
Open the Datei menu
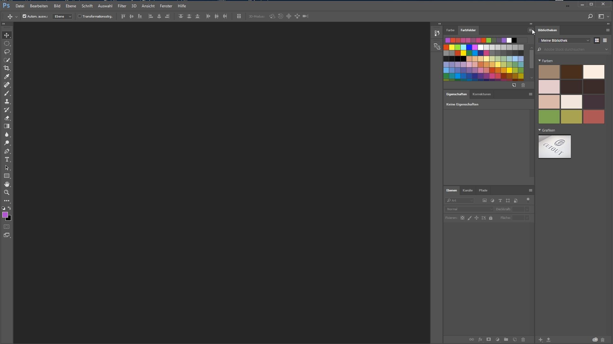(x=20, y=6)
